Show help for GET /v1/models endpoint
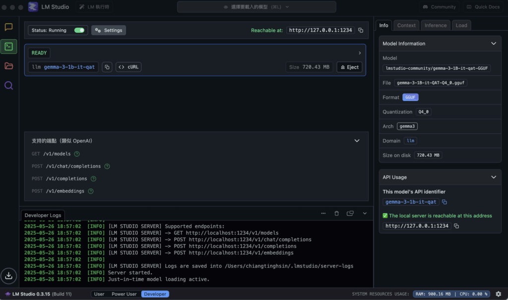Viewport: 508px width, 300px height. (x=77, y=154)
